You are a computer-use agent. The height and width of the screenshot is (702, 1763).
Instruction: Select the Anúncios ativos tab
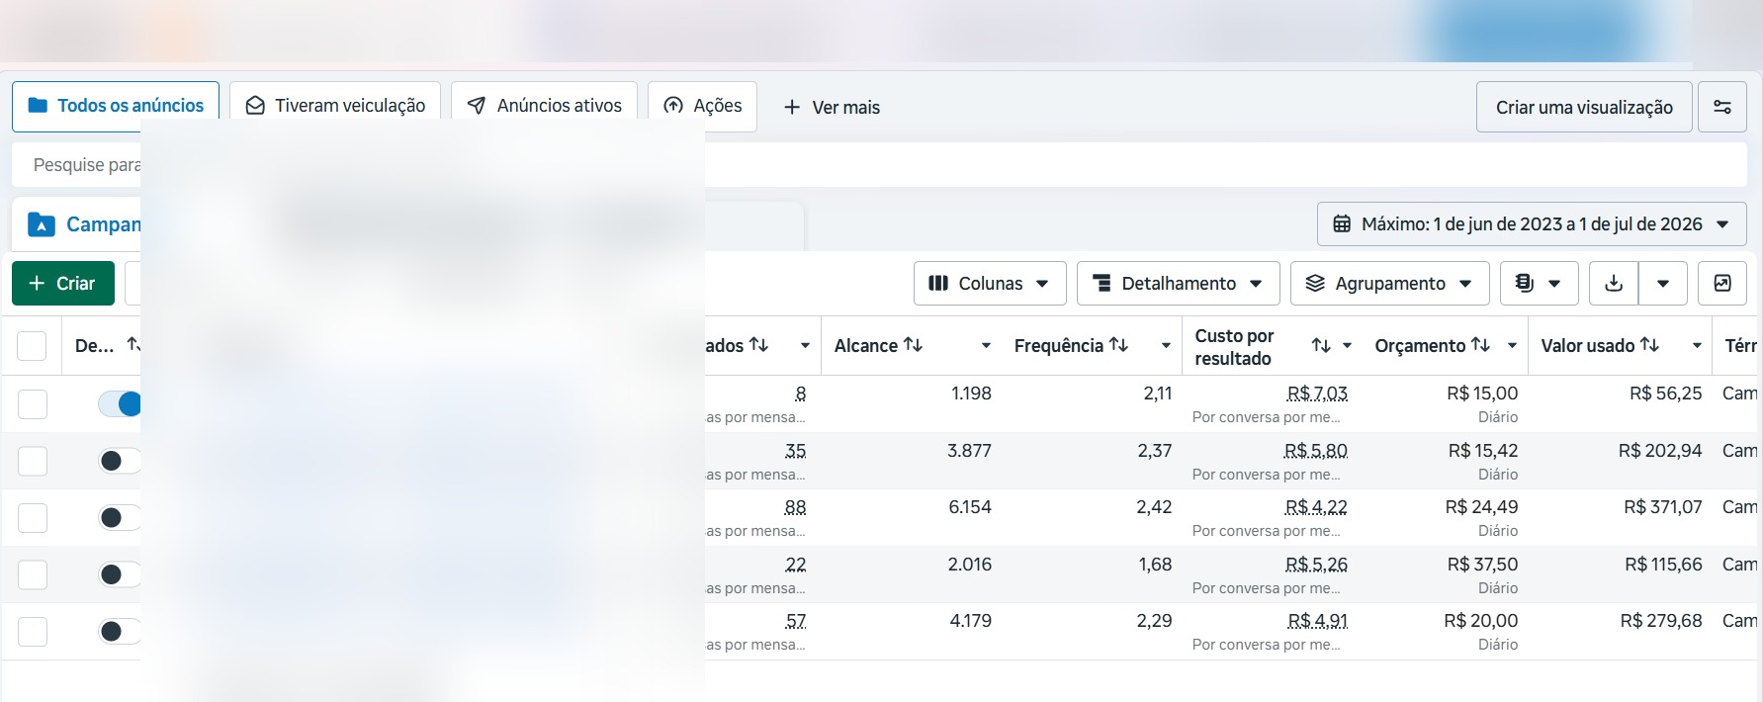pos(544,106)
